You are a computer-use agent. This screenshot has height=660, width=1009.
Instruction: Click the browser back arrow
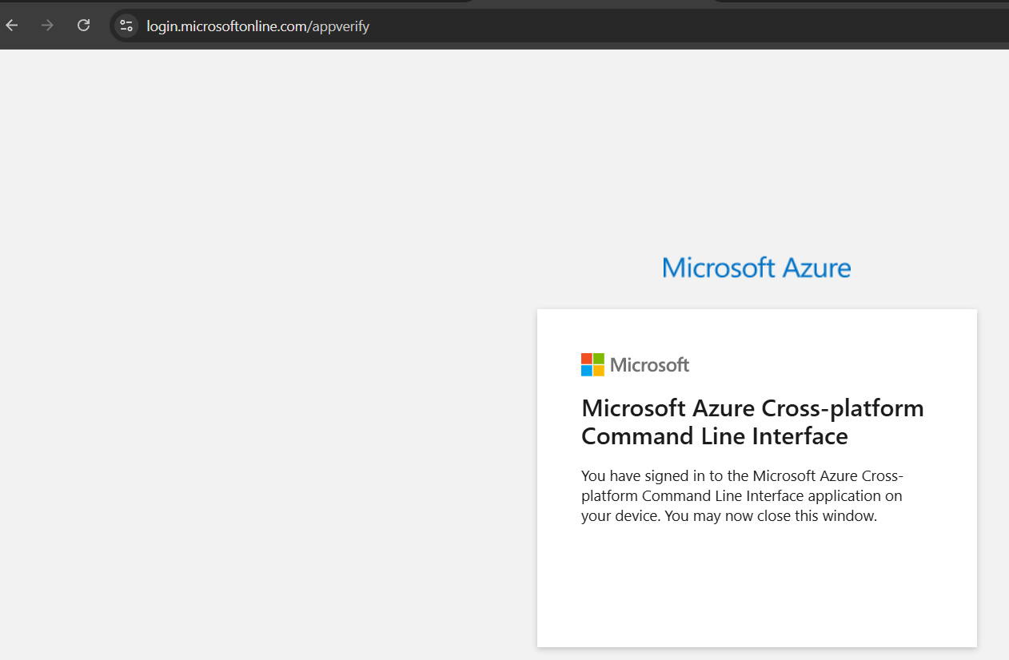pos(12,26)
